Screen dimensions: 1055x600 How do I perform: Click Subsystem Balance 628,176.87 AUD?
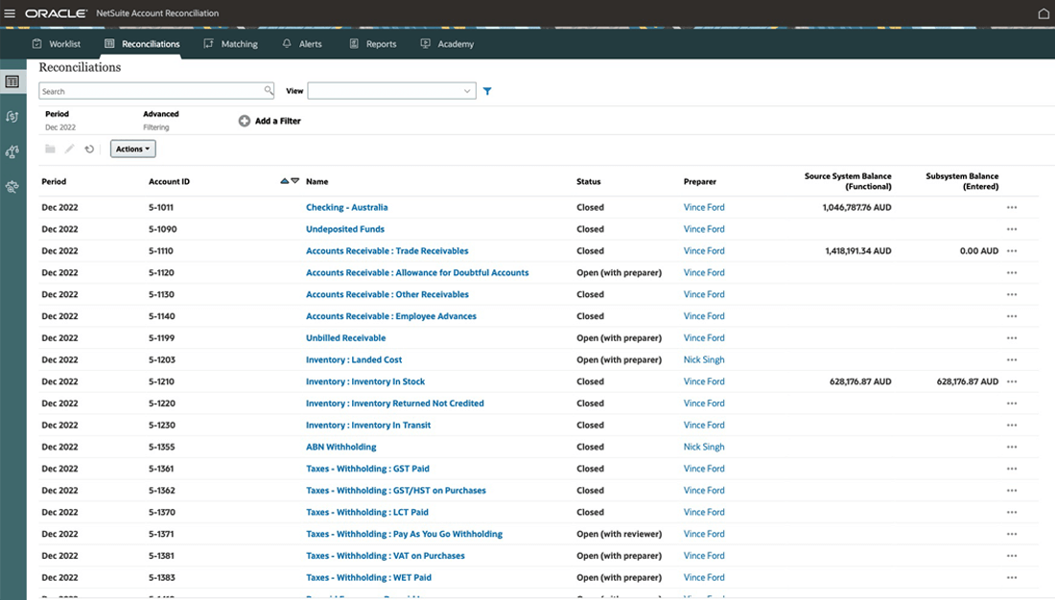(x=968, y=381)
